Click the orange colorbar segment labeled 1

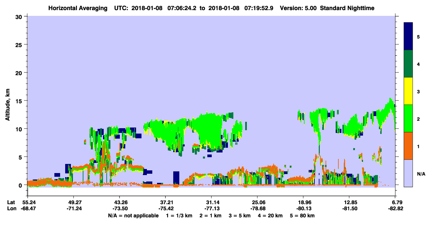pos(408,146)
